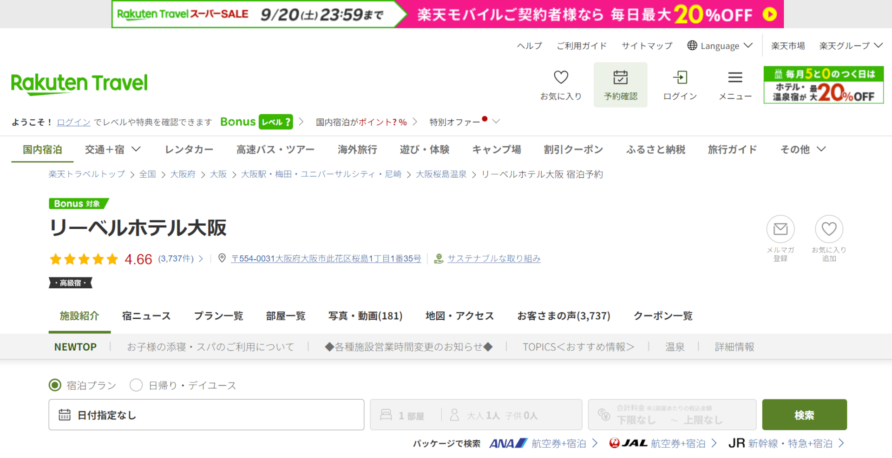This screenshot has height=458, width=892.
Task: Switch to the 部屋一覧 tab
Action: [286, 316]
